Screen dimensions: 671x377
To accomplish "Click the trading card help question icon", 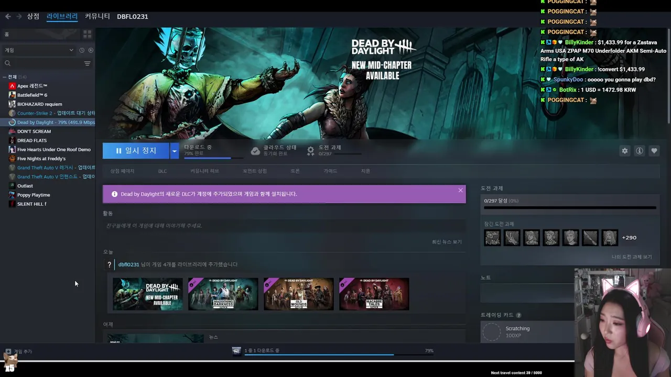I will (518, 315).
